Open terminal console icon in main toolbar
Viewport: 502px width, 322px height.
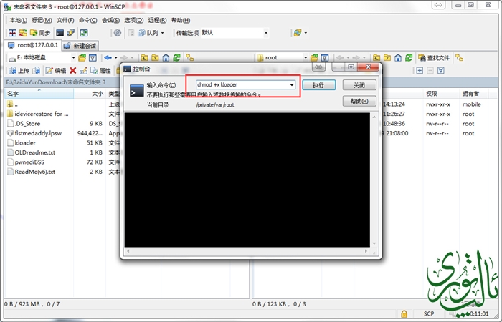pyautogui.click(x=60, y=33)
